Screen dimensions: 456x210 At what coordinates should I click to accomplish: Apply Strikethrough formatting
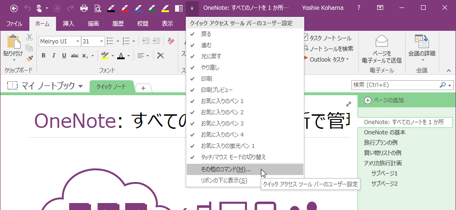coord(75,56)
